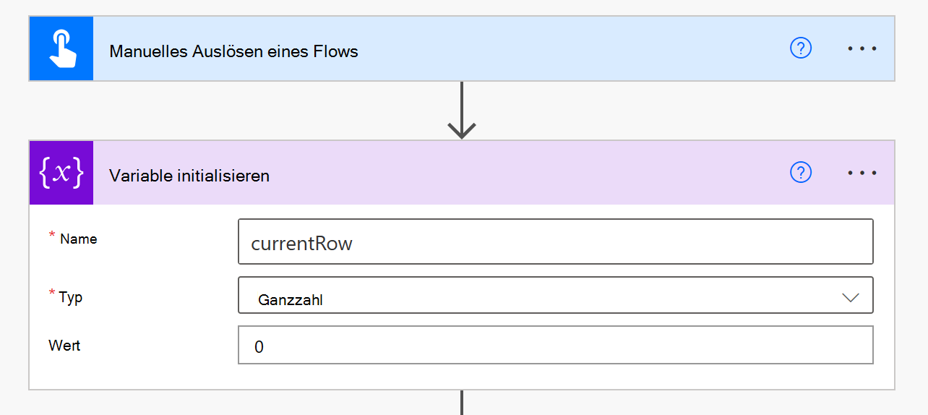Click the Name field label
Viewport: 928px width, 415px height.
point(79,239)
